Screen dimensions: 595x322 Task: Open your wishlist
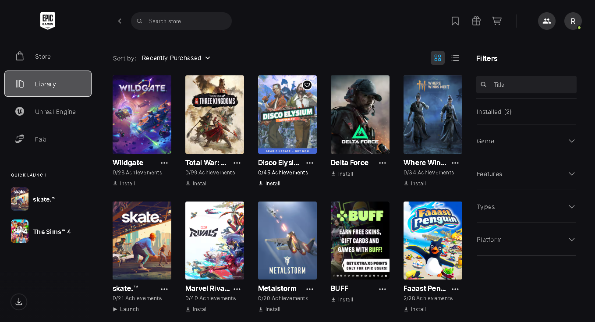(455, 21)
